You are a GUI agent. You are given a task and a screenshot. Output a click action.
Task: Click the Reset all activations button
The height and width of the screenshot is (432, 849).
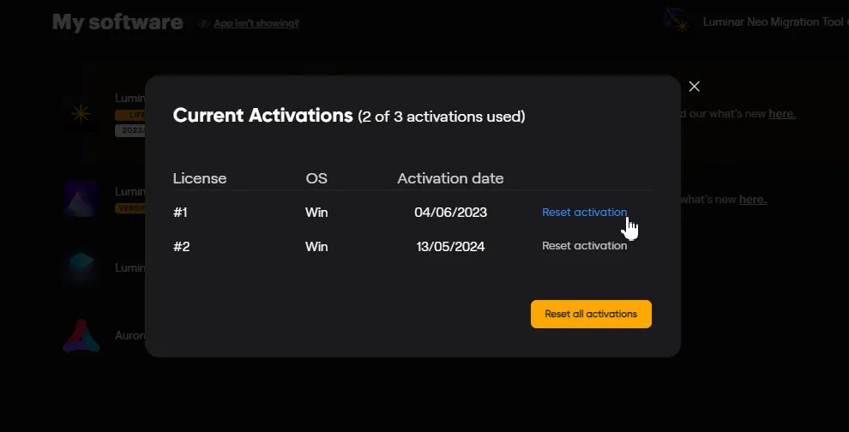(591, 315)
